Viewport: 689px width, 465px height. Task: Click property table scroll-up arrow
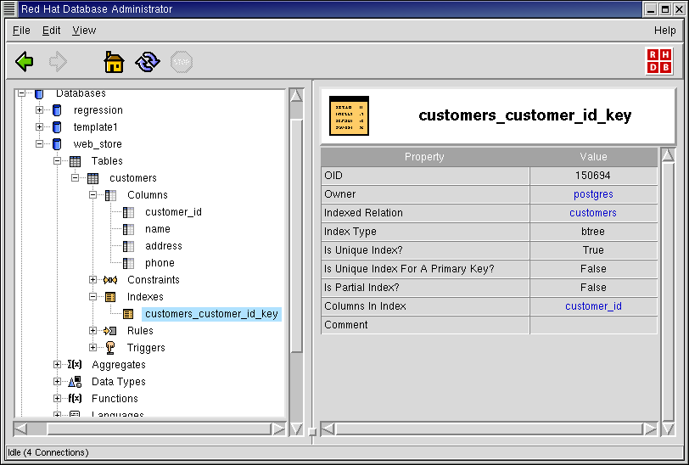(668, 155)
